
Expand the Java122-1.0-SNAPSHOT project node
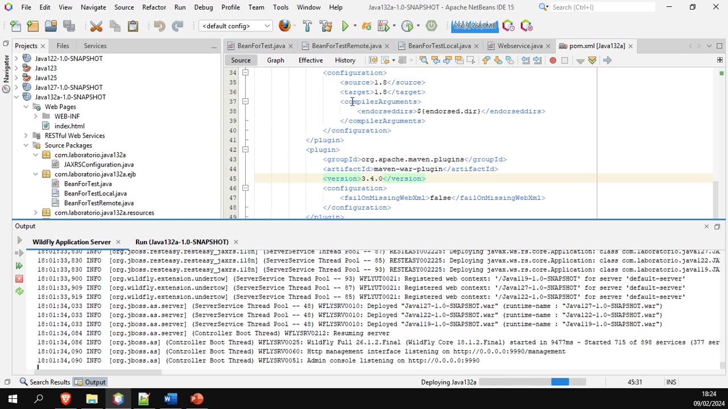(16, 59)
